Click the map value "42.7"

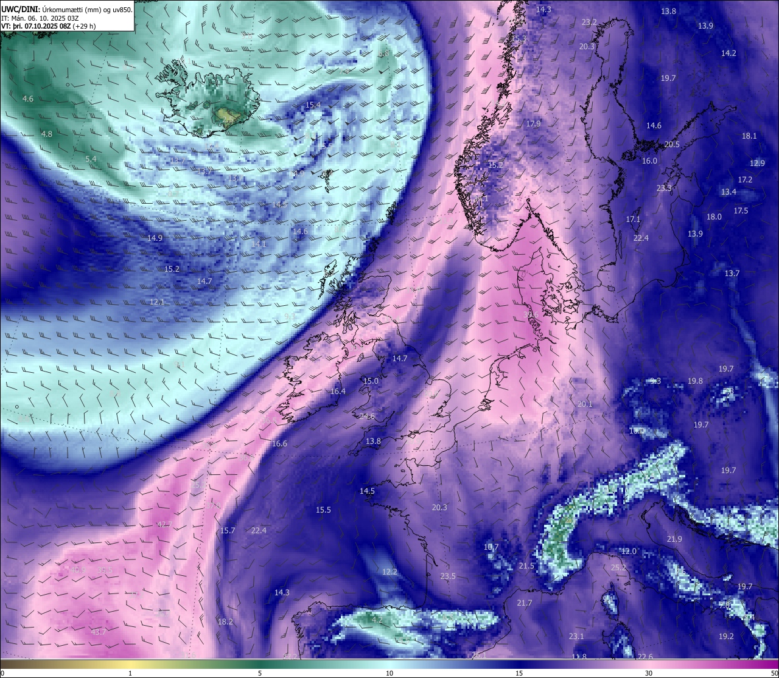pyautogui.click(x=164, y=524)
